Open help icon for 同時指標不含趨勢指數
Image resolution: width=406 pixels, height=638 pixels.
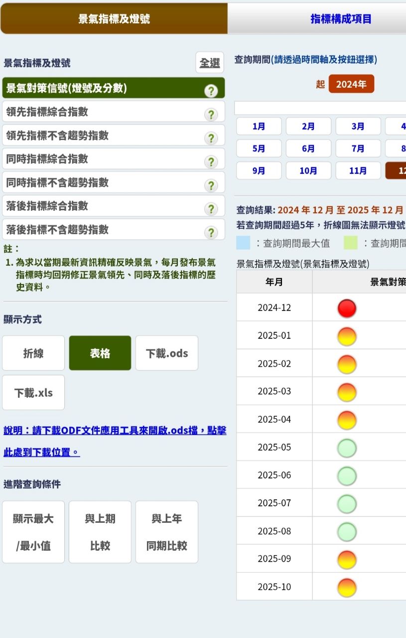click(x=211, y=185)
